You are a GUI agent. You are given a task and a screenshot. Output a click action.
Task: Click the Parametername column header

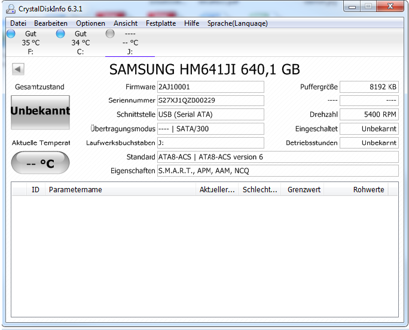point(120,190)
